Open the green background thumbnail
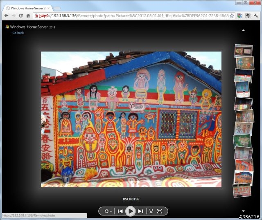 point(242,141)
